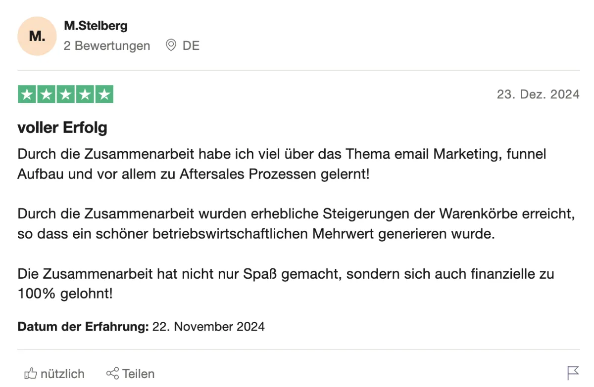Click the fourth green rating star

click(85, 94)
